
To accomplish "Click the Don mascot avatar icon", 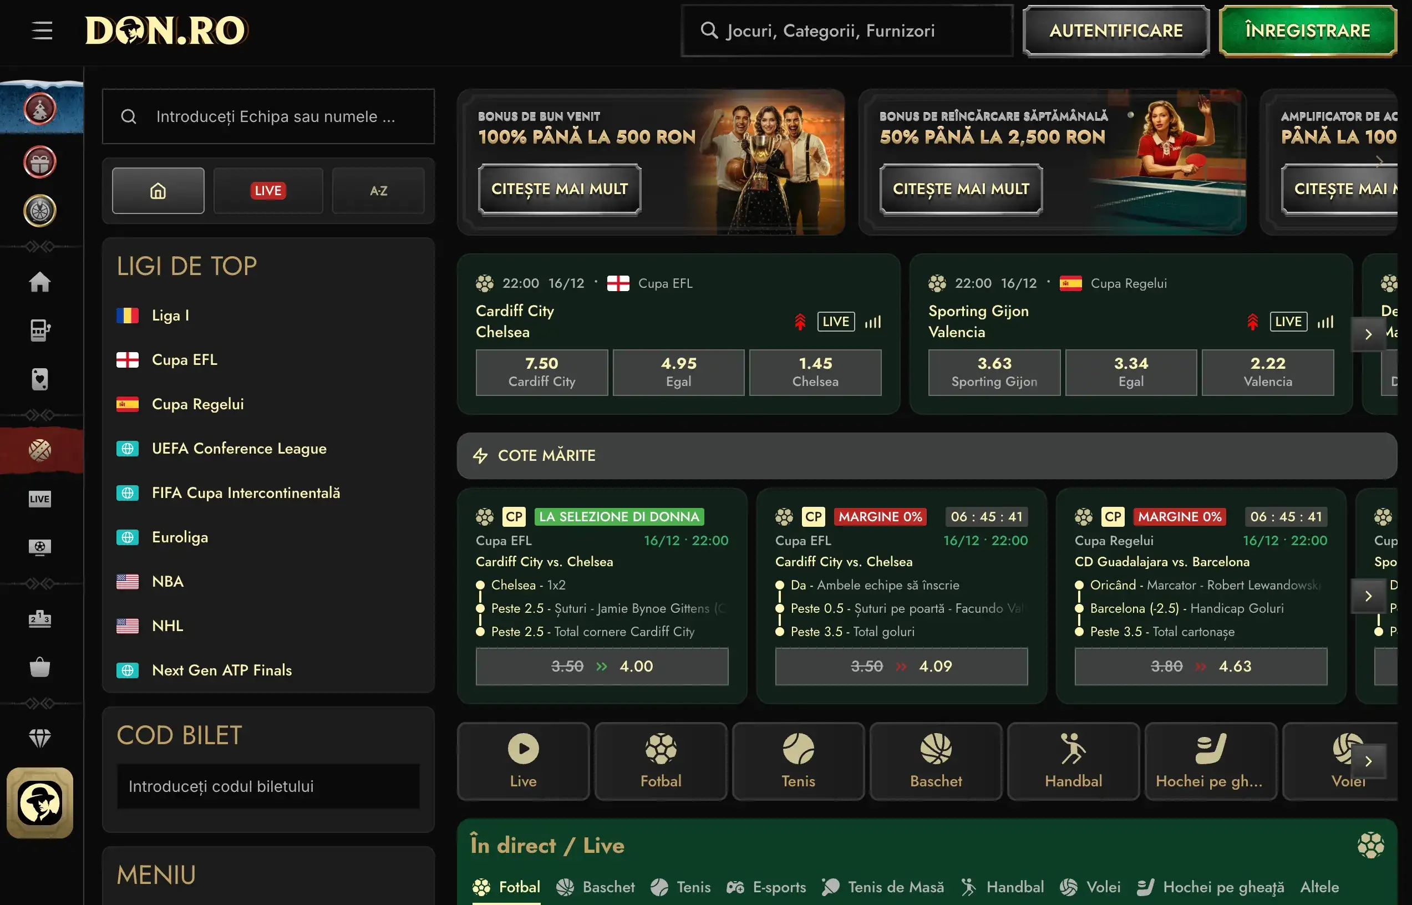I will [x=39, y=803].
